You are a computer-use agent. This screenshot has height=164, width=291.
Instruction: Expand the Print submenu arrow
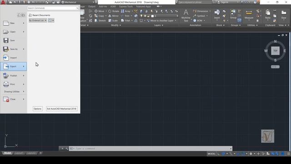[x=24, y=84]
